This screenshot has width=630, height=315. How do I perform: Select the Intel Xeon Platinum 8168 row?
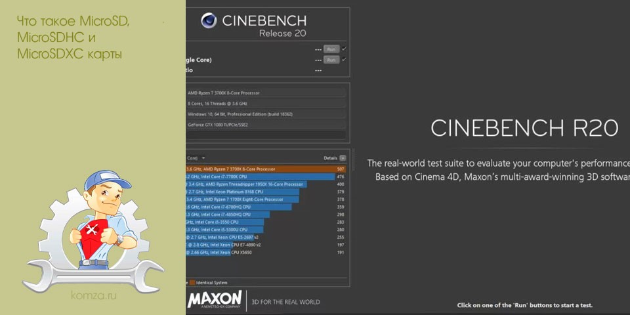(265, 192)
